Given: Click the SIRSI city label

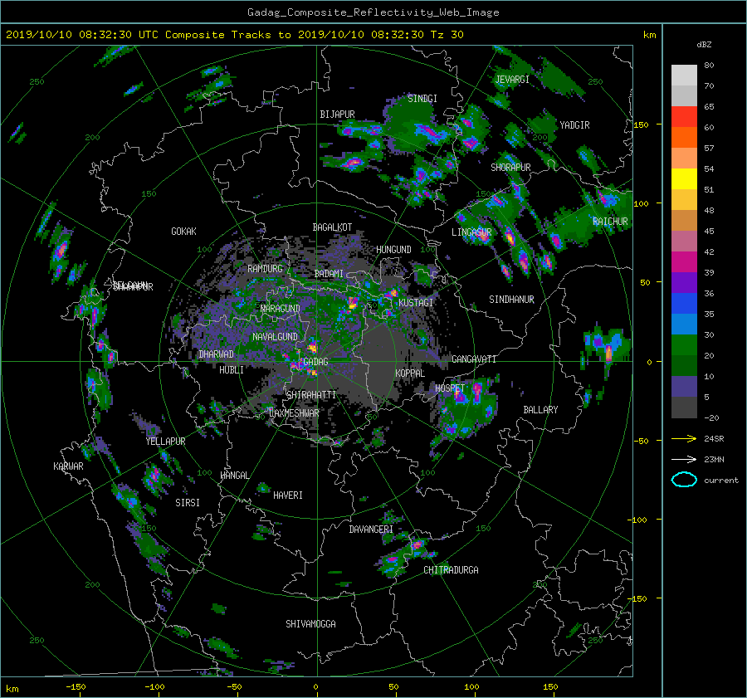Looking at the screenshot, I should [188, 503].
